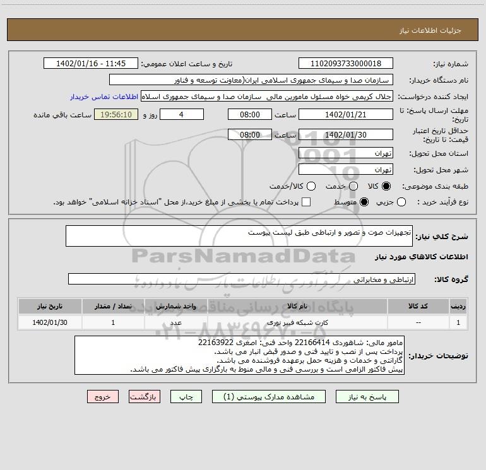
Task: Click the پاسخ به نیاز button
Action: point(367,397)
